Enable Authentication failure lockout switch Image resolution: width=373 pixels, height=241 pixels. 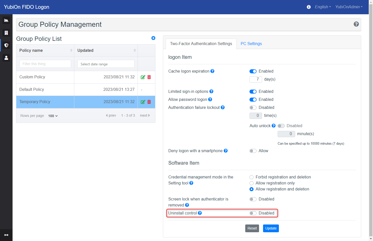tap(253, 108)
